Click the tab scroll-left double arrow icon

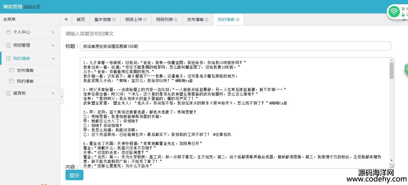(x=66, y=19)
